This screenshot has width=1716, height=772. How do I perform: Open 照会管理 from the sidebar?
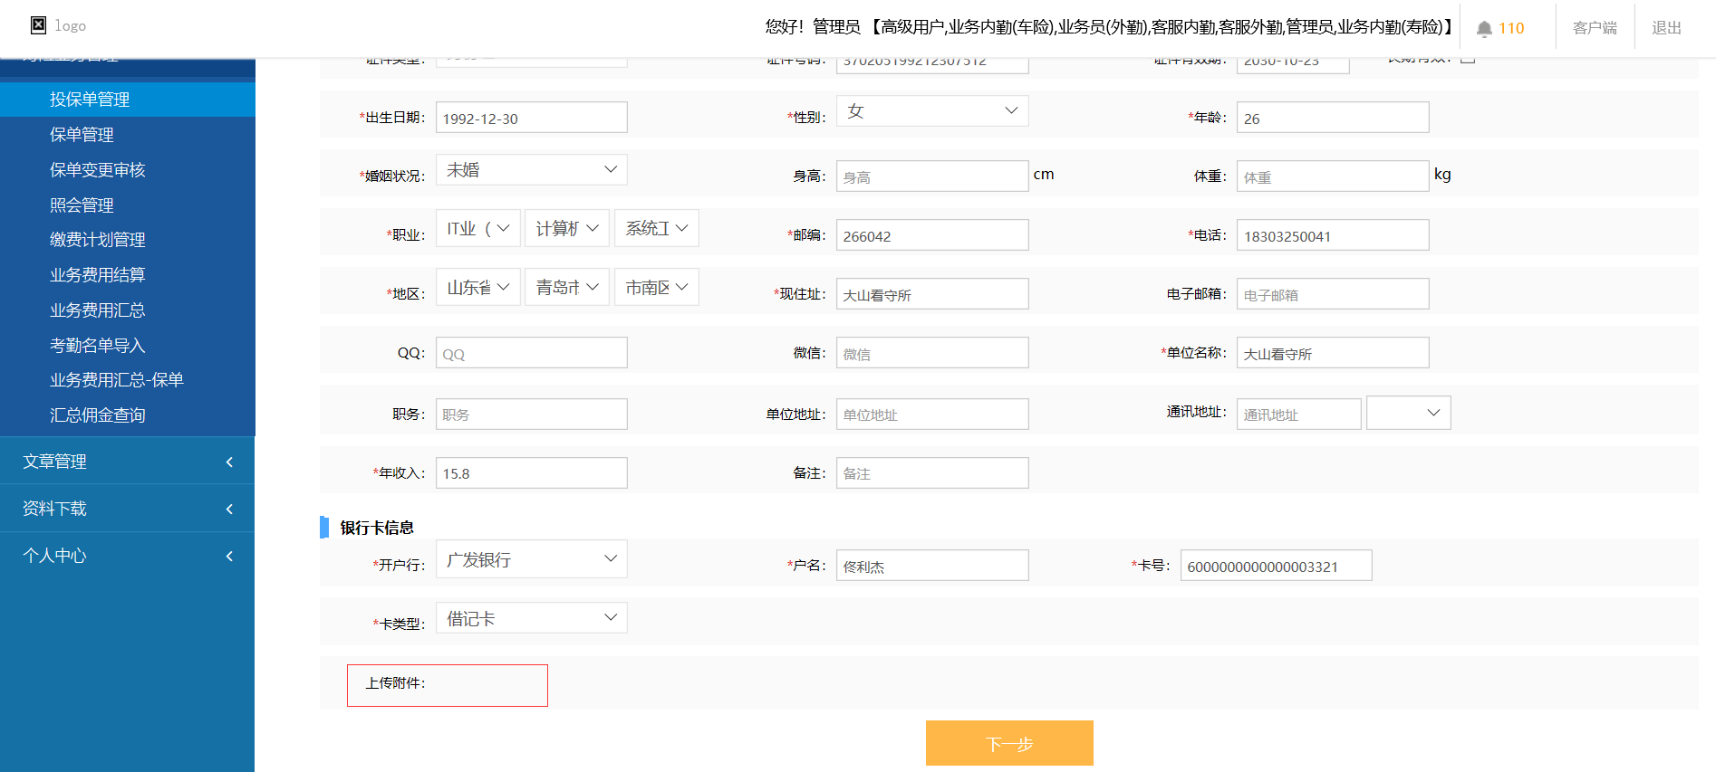tap(82, 205)
